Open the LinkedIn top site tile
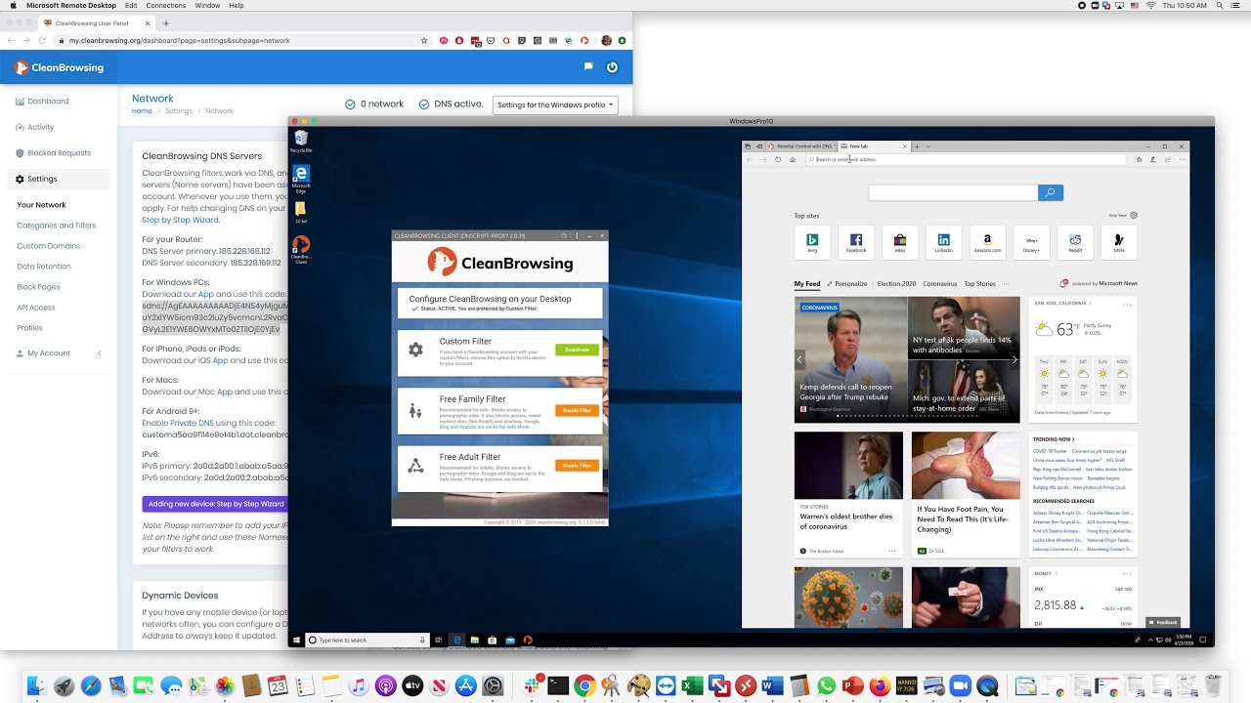The height and width of the screenshot is (703, 1251). point(944,242)
